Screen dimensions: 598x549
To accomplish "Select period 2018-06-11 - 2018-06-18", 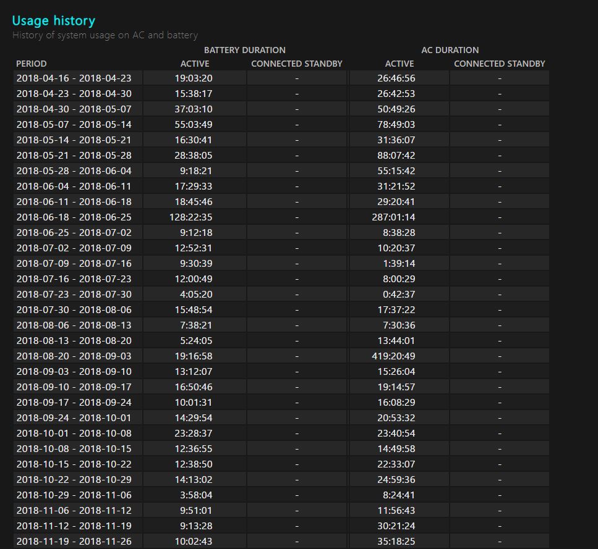I will [x=74, y=201].
